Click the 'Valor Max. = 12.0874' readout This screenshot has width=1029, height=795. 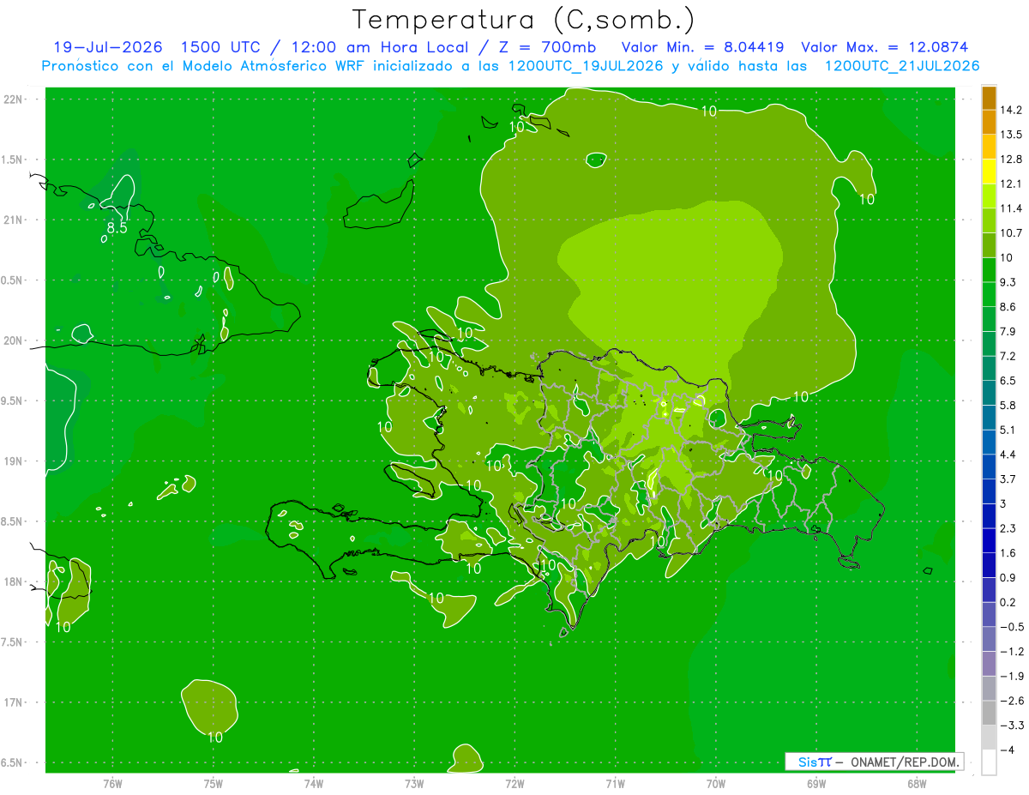point(886,47)
